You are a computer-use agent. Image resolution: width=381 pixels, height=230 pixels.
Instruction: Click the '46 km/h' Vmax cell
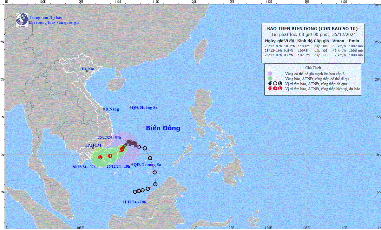(338, 51)
